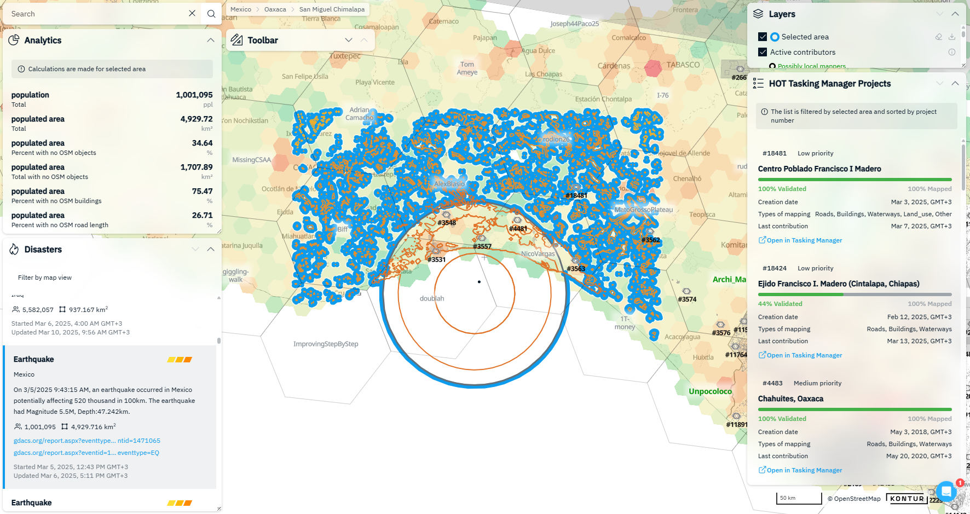Click Chahuites, Oaxaca project title
970x514 pixels.
click(x=790, y=399)
